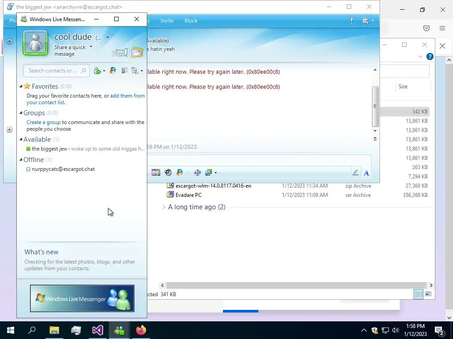Toggle the contact list layout view icon
Image resolution: width=453 pixels, height=339 pixels.
pos(124,71)
